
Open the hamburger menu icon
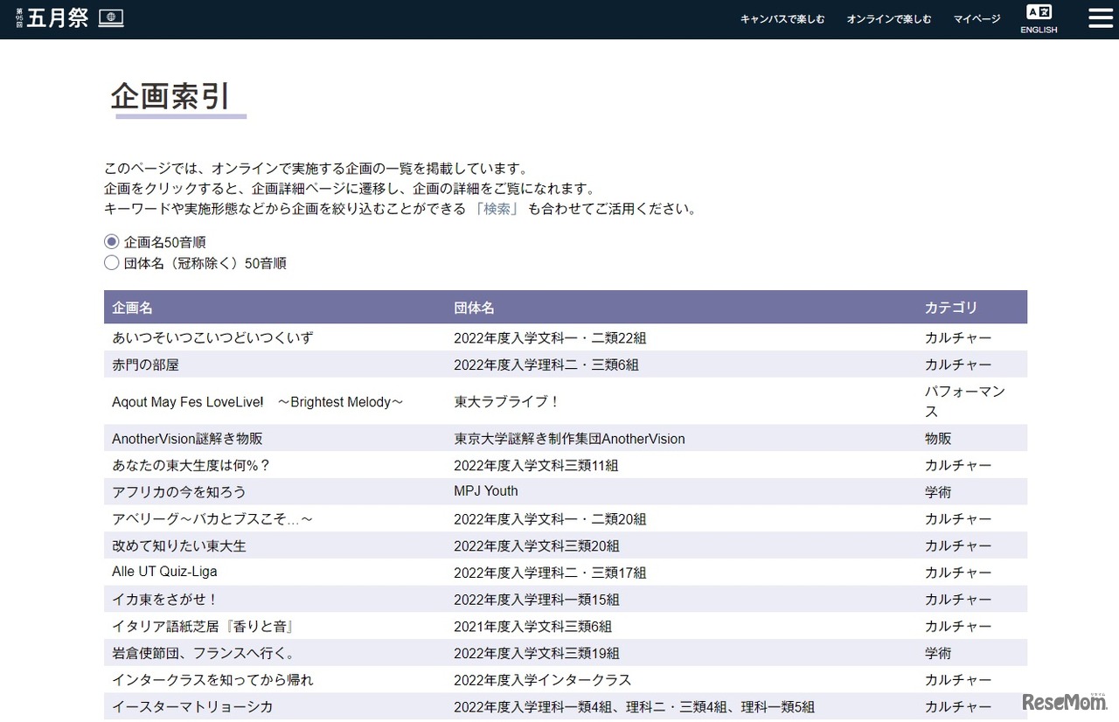[x=1100, y=18]
